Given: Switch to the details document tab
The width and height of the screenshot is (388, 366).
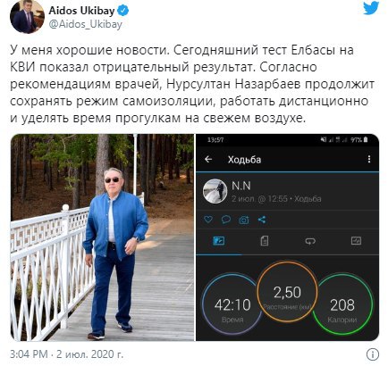Looking at the screenshot, I should (265, 240).
